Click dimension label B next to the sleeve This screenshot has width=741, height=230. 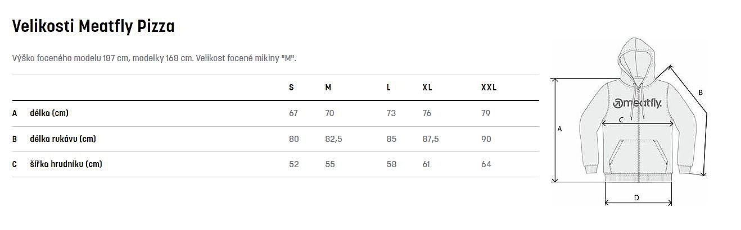click(700, 93)
